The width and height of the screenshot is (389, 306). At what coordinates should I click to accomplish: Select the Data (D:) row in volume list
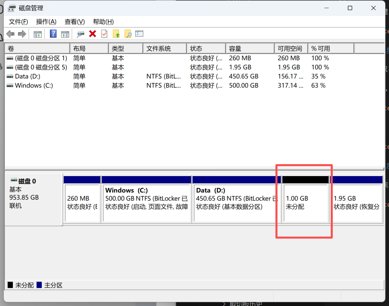[28, 76]
